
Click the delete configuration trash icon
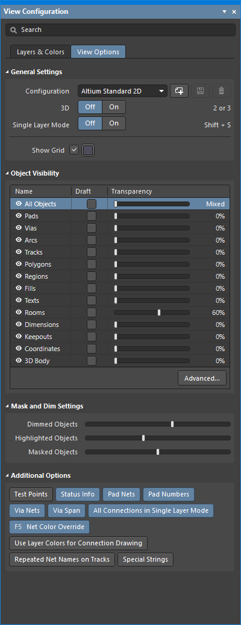point(222,91)
